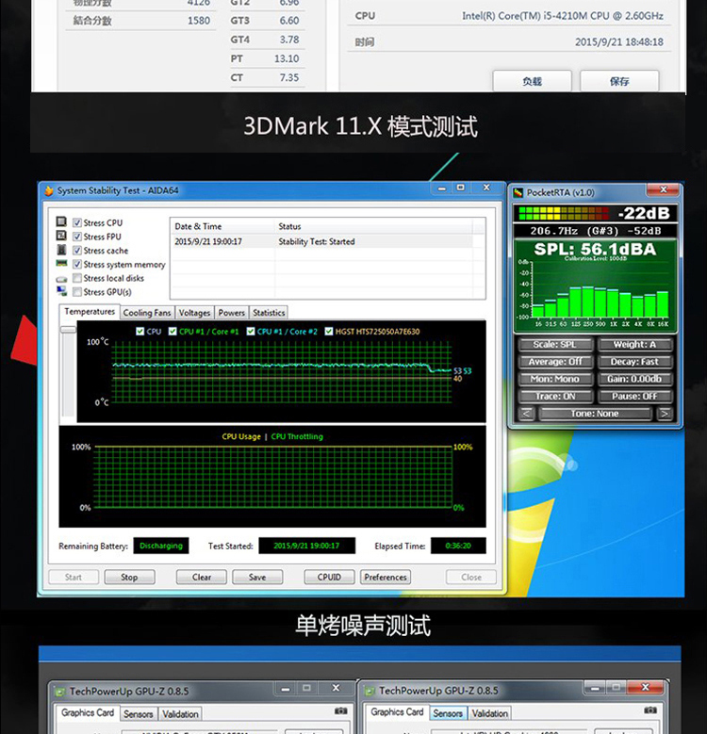Toggle the Scale: SPL button in PocketRTA
This screenshot has height=734, width=707.
[x=555, y=345]
